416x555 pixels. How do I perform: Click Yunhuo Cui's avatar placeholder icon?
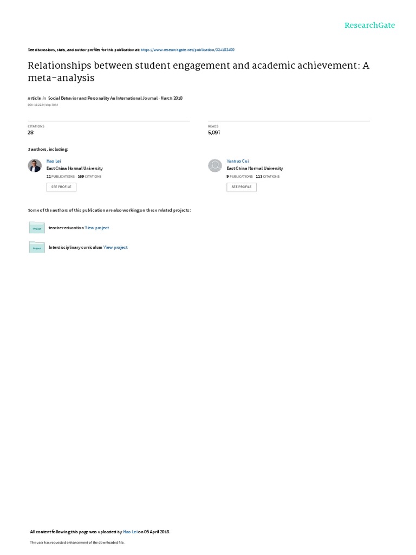[x=214, y=165]
